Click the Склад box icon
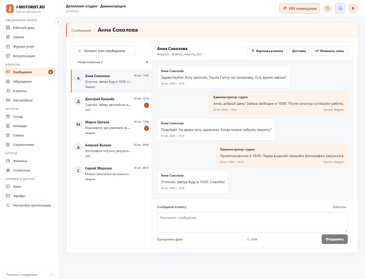The image size is (365, 279). pos(8,116)
